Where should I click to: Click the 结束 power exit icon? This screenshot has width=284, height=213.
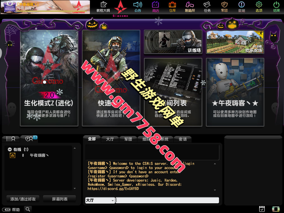276,8
